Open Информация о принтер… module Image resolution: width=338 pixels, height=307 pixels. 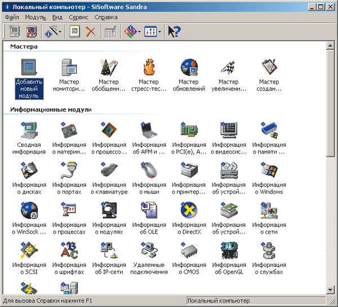pyautogui.click(x=189, y=178)
